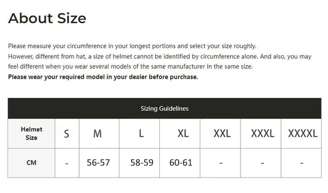
Task: Click the bold wear-before-purchase notice
Action: [x=103, y=77]
